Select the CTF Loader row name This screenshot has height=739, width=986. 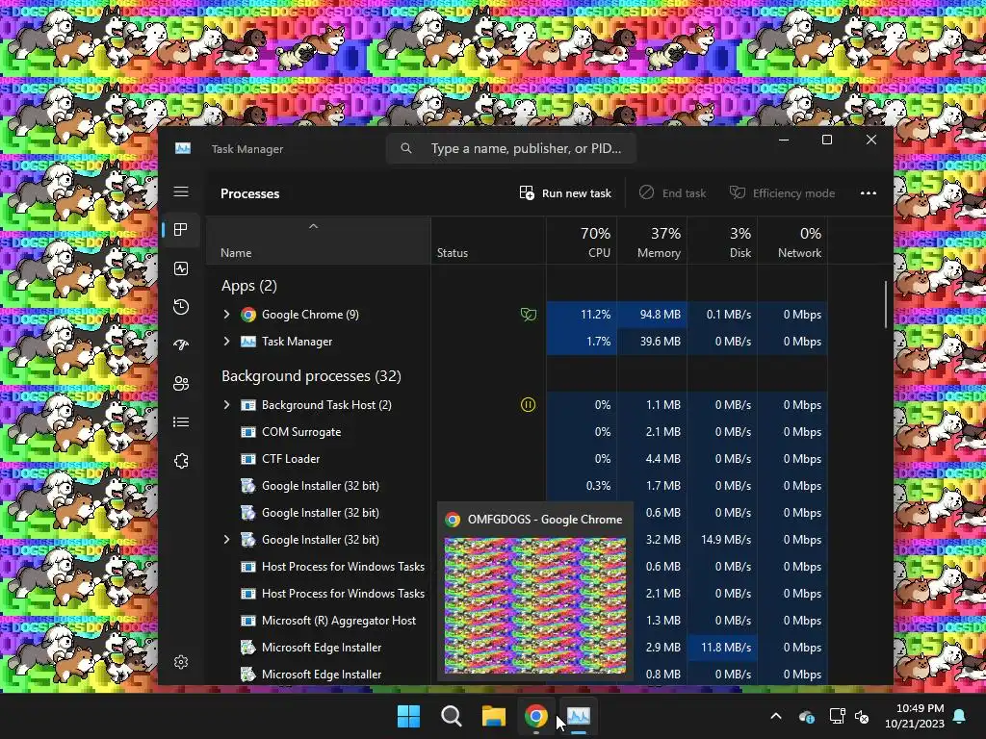(x=291, y=459)
